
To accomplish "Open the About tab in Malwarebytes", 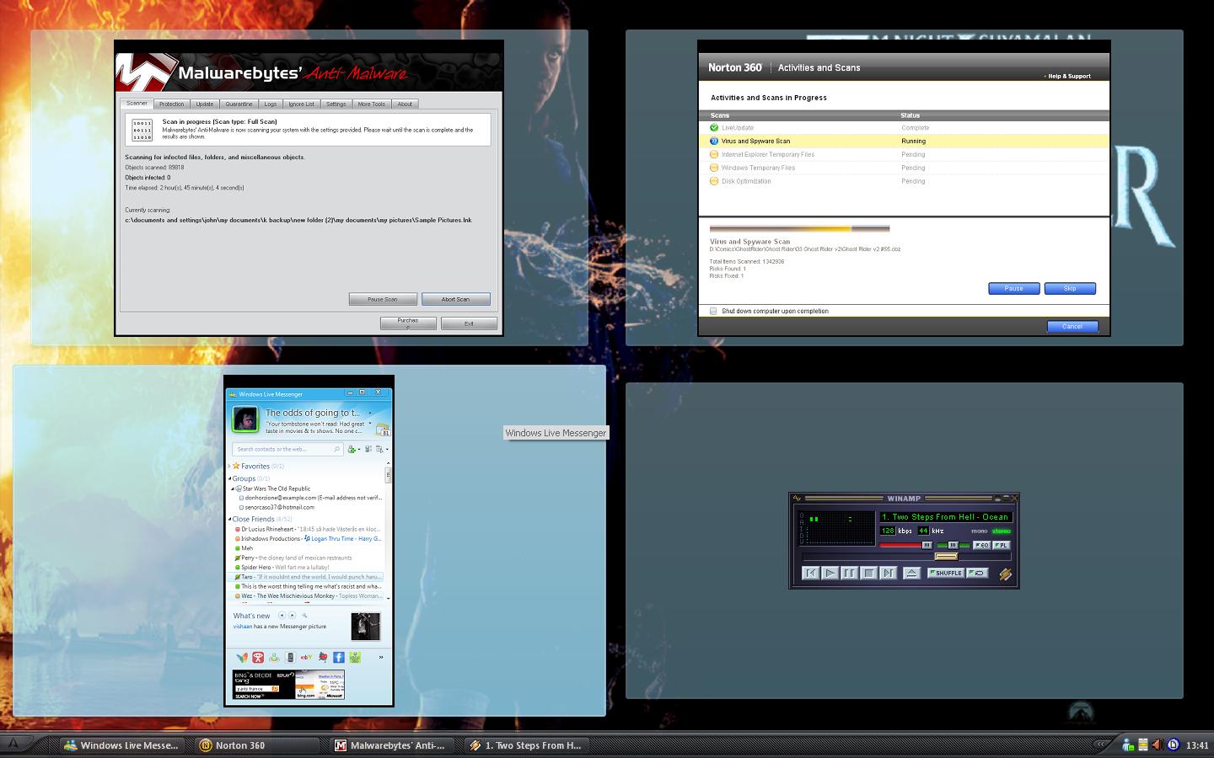I will pyautogui.click(x=405, y=104).
